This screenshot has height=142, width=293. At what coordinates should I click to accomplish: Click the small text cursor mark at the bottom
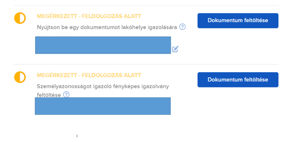[77, 136]
